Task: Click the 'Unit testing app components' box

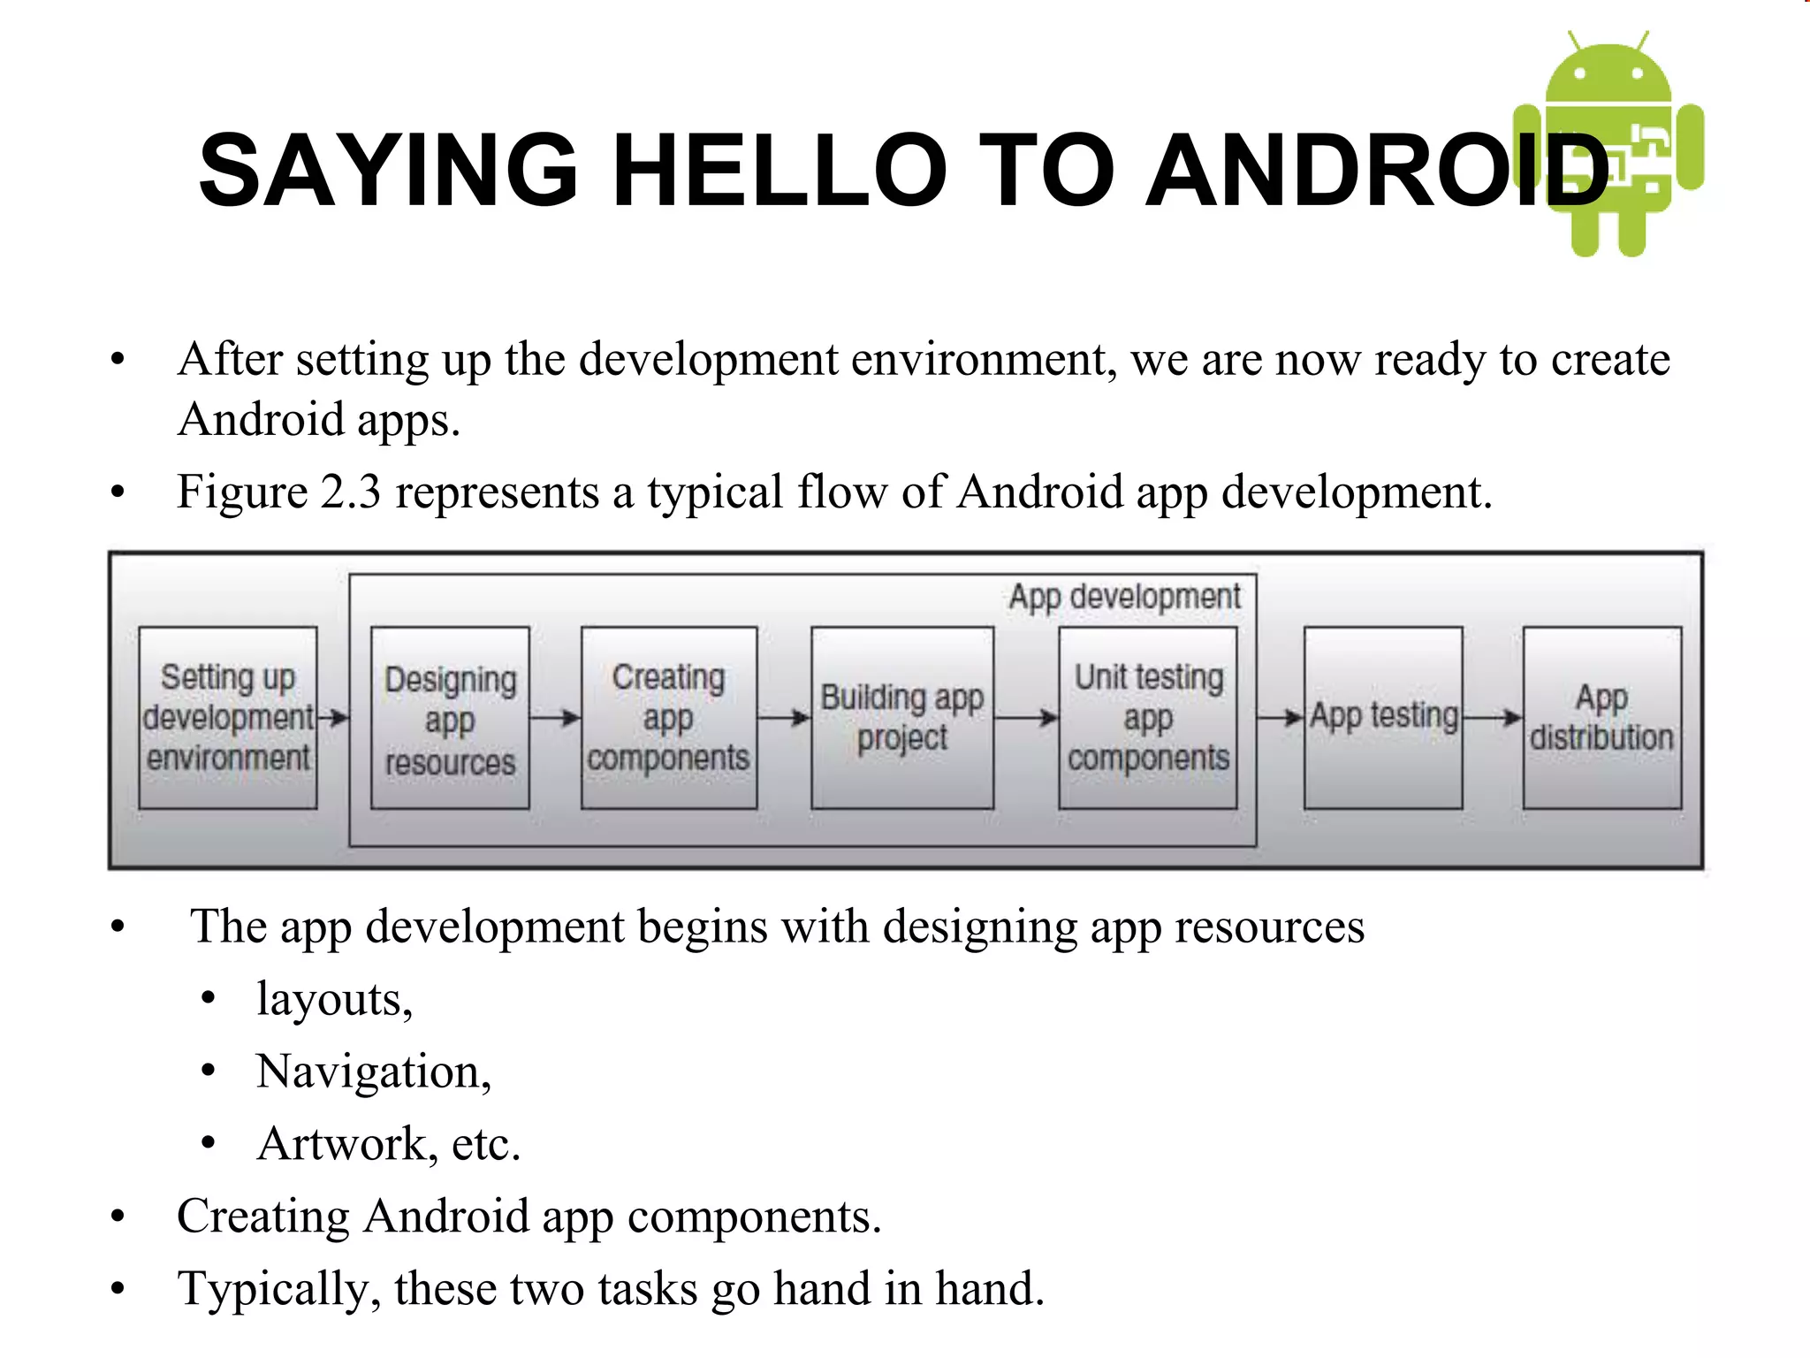Action: point(1148,718)
